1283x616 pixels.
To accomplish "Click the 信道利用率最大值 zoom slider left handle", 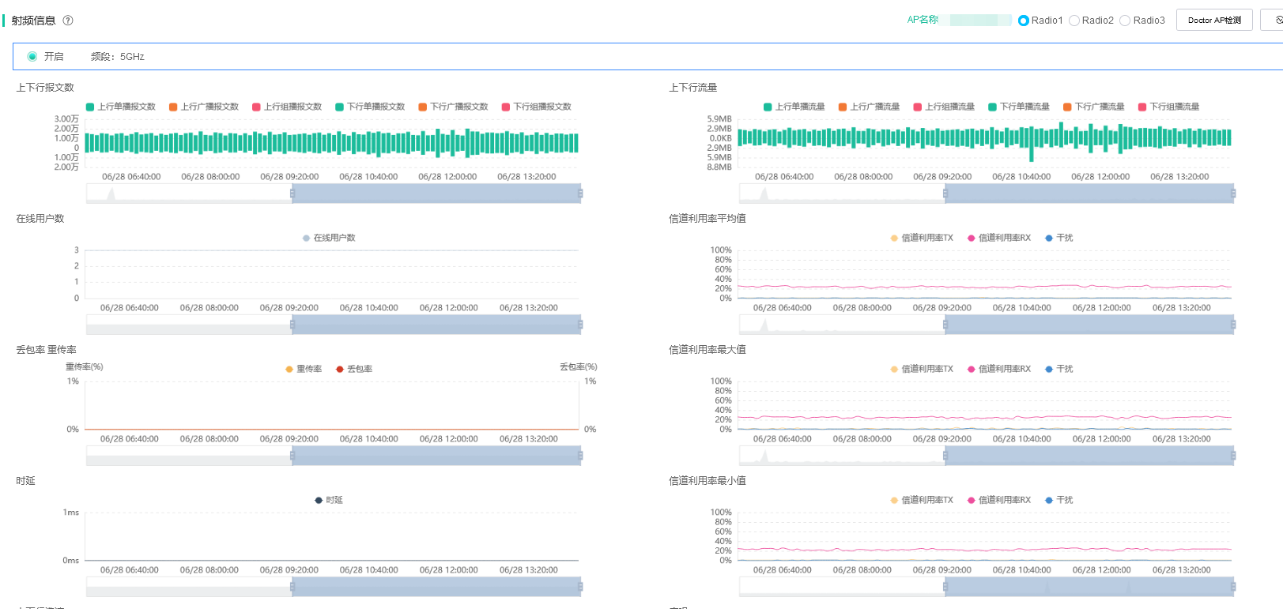I will click(x=945, y=456).
